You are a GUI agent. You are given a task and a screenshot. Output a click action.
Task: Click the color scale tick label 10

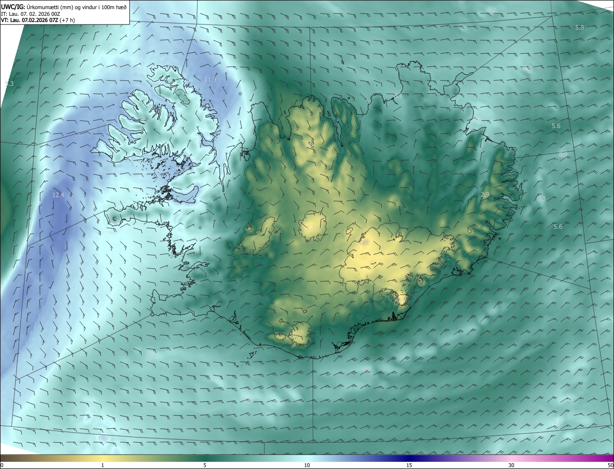tap(307, 465)
